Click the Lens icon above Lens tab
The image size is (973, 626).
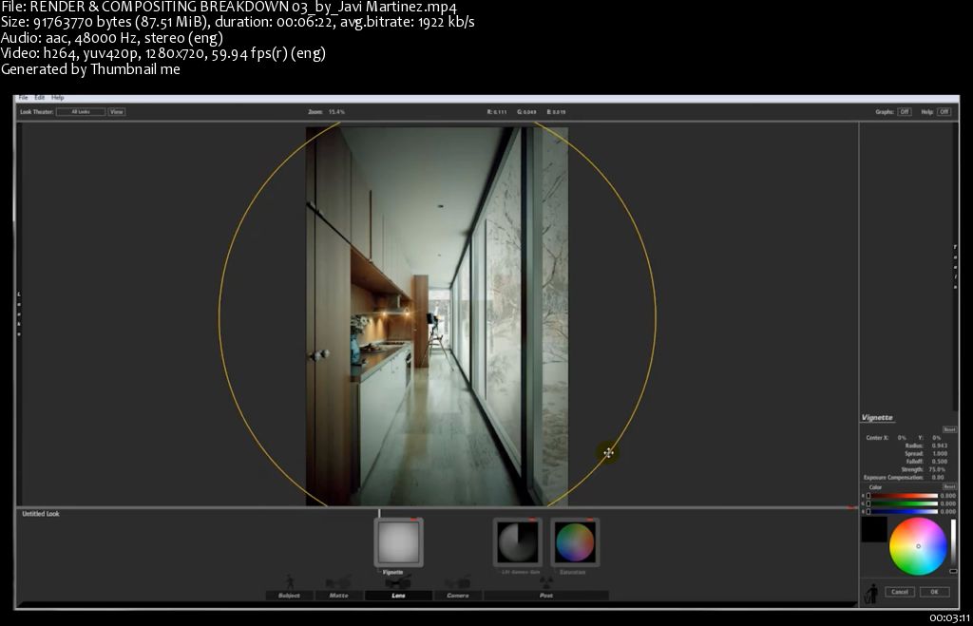[398, 582]
